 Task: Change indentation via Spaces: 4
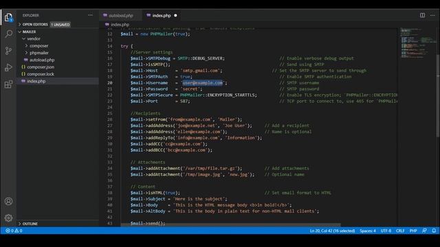(x=368, y=231)
